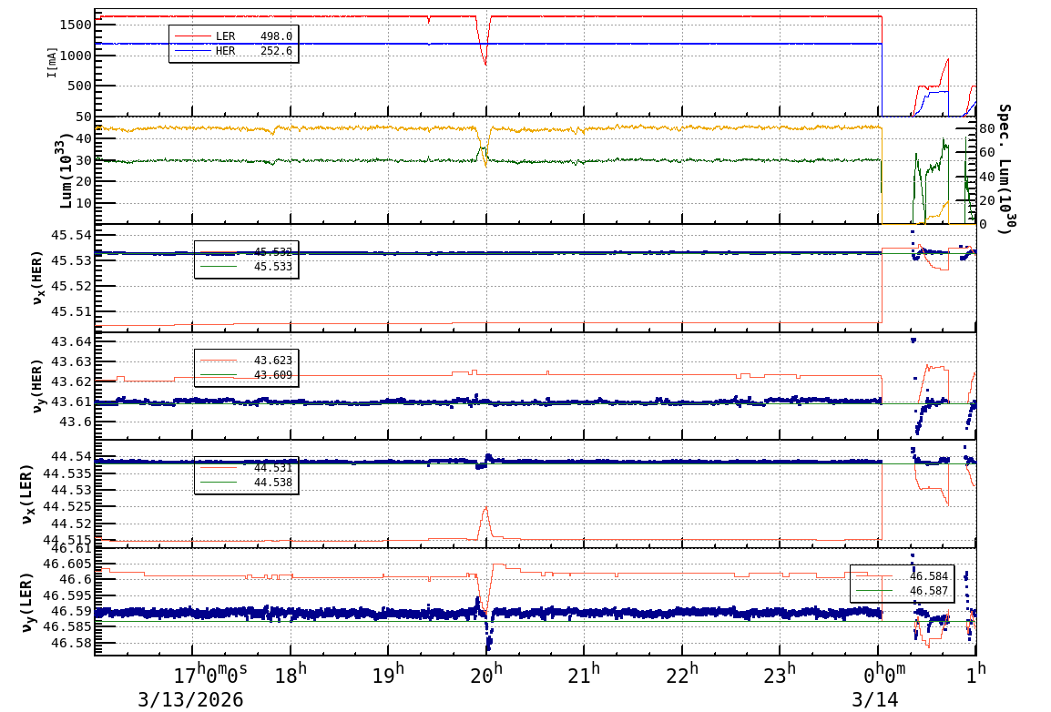Click the 46.587 legend value
The width and height of the screenshot is (1051, 712).
click(x=929, y=591)
